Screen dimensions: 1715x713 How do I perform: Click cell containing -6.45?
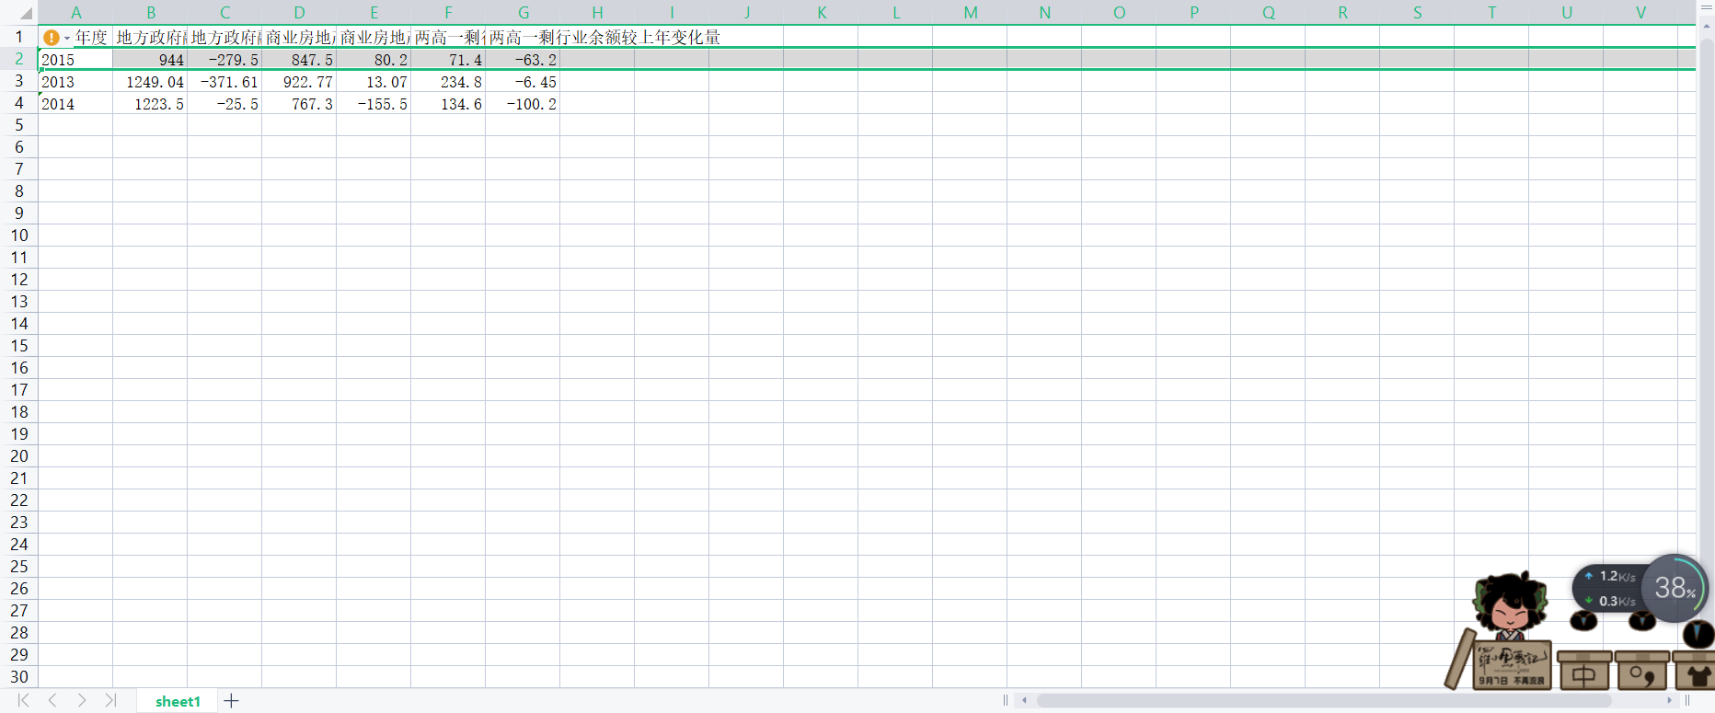point(523,82)
